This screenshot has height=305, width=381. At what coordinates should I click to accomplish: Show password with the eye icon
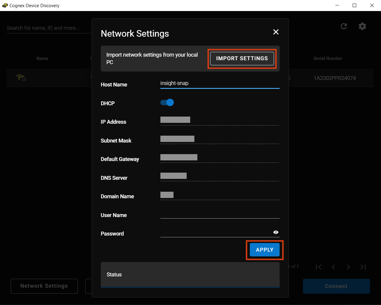(x=276, y=232)
